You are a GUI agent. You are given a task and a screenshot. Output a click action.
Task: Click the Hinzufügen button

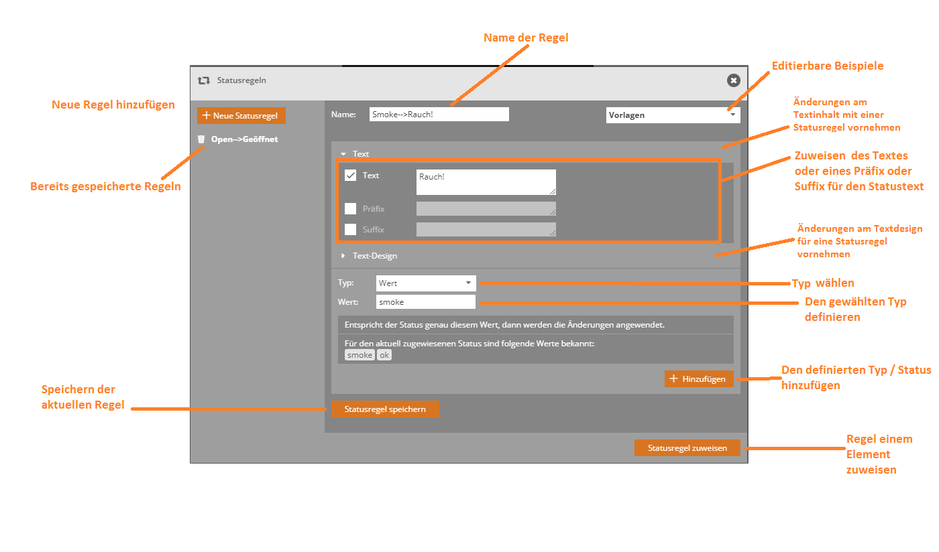[699, 379]
